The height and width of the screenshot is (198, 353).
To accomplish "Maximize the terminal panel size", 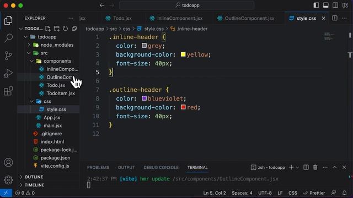I will 335,167.
